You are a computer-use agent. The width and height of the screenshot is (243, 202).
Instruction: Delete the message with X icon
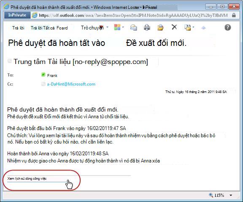174,27
